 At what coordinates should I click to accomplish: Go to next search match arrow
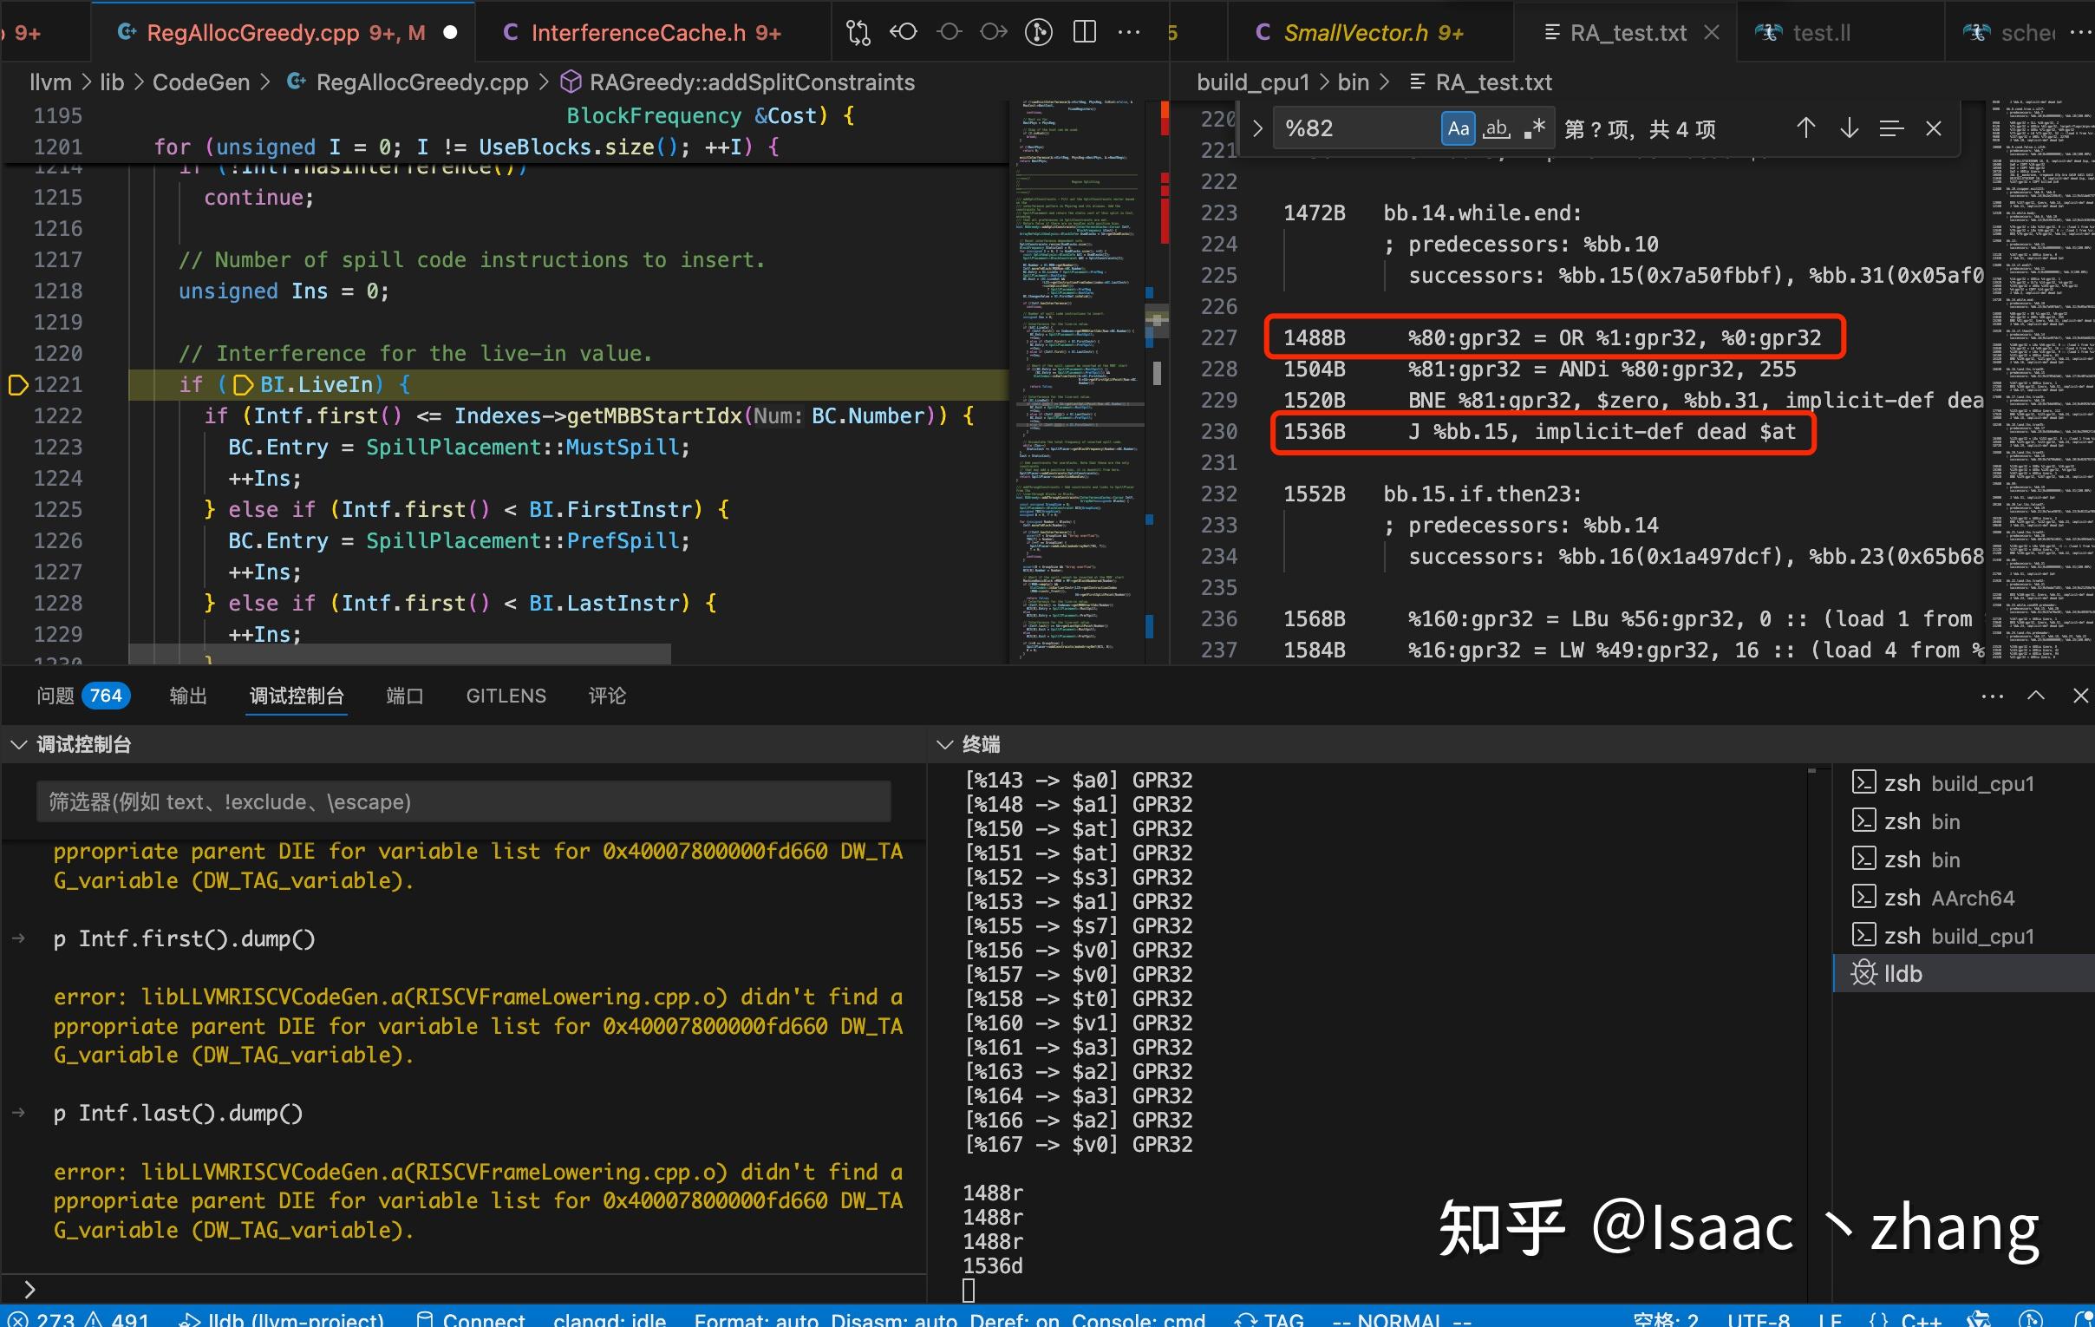click(1849, 128)
